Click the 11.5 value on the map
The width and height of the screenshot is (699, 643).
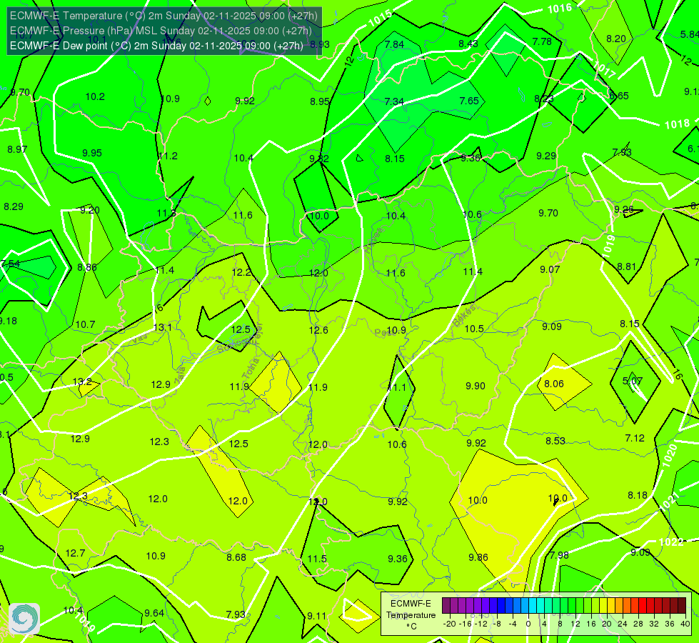(x=317, y=559)
